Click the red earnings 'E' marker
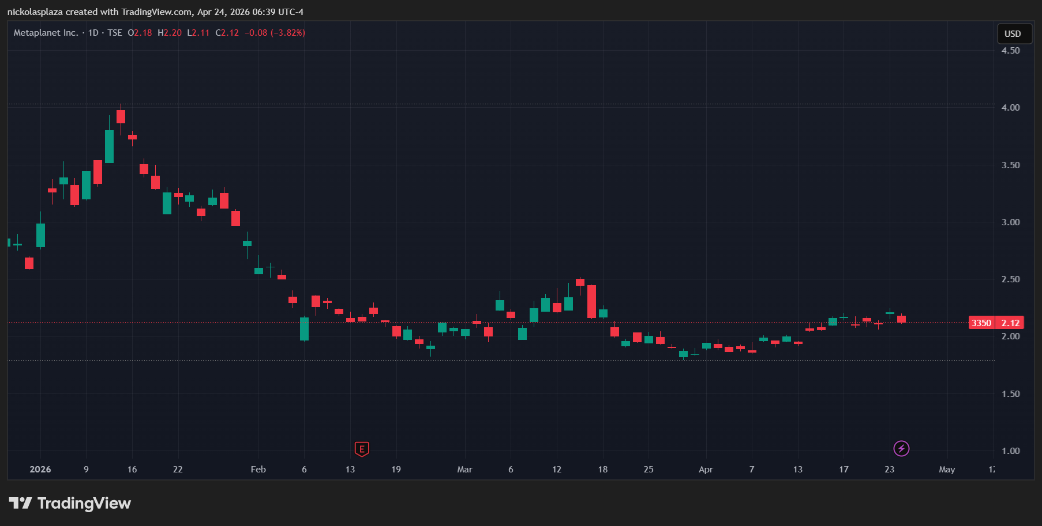Image resolution: width=1042 pixels, height=526 pixels. coord(362,449)
